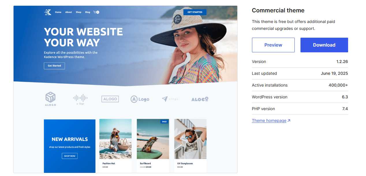Open the Theme homepage link

[x=269, y=121]
